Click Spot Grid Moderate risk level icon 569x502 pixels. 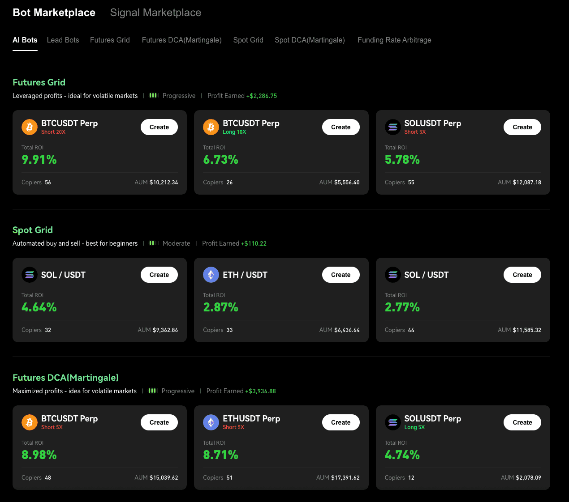click(154, 243)
